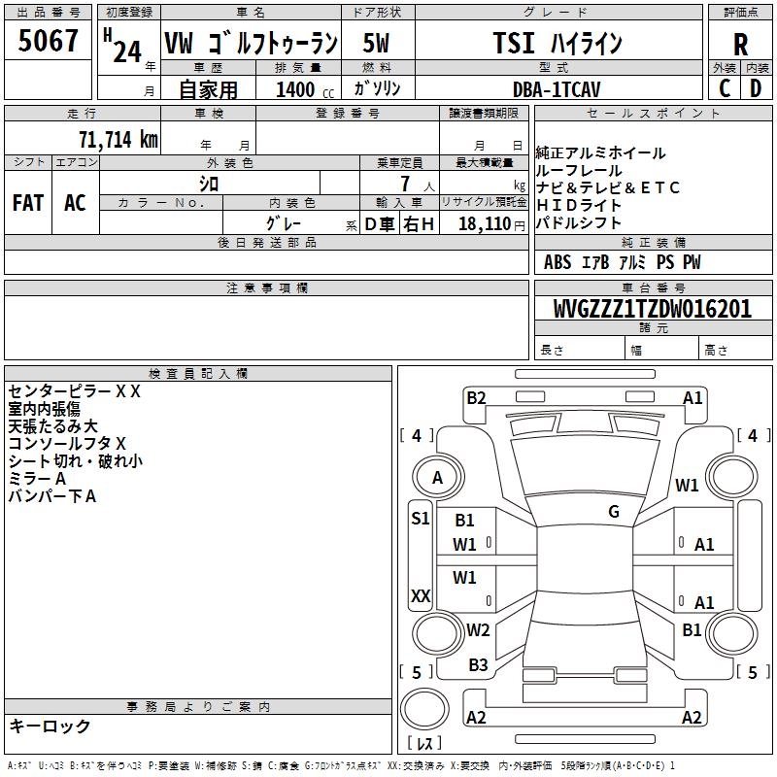The height and width of the screenshot is (777, 777).
Task: Click the S1 marker on the diagram
Action: pyautogui.click(x=420, y=519)
